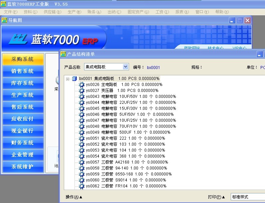Select row ys0049 电解电容 500UF
265x203 pixels.
pos(128,132)
